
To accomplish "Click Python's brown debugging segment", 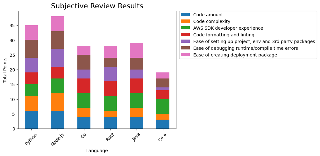I will pos(31,49).
